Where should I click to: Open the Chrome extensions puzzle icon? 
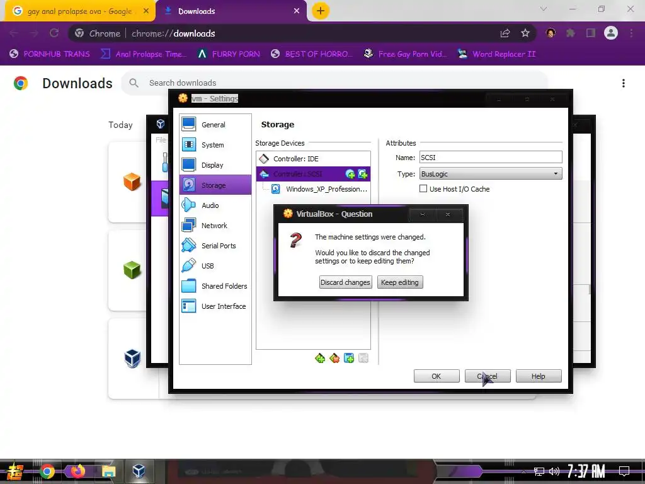coord(571,33)
